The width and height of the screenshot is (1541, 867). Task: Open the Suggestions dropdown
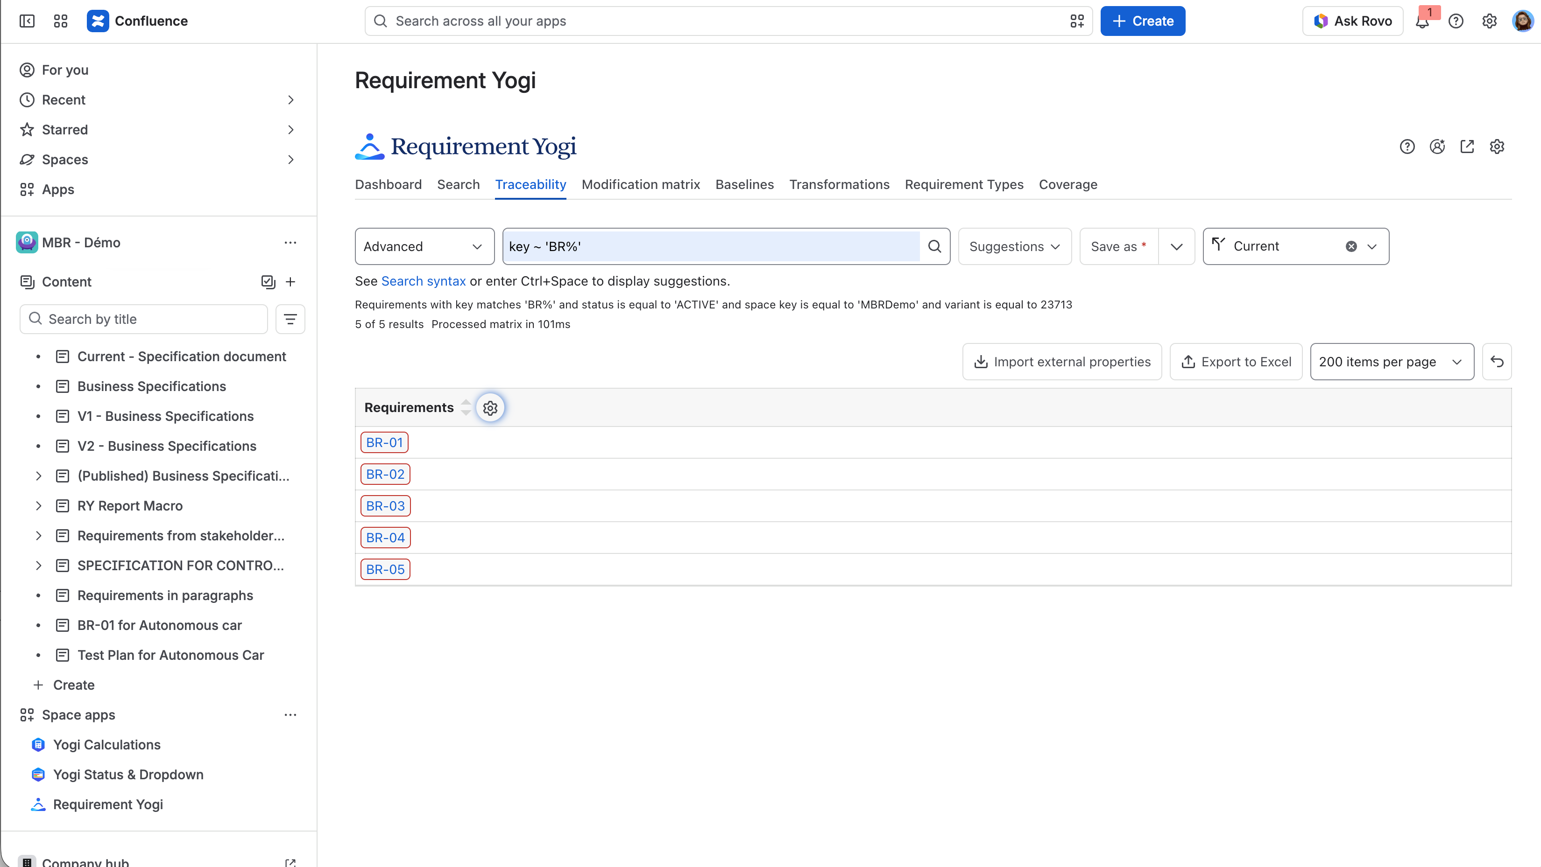click(x=1015, y=246)
